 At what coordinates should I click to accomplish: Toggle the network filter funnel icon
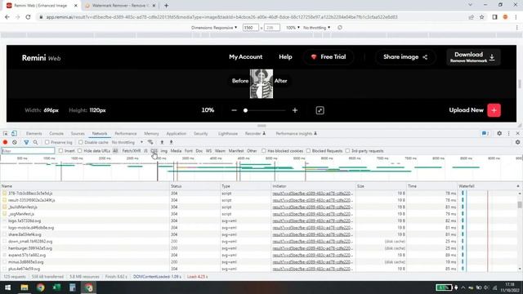(x=26, y=142)
